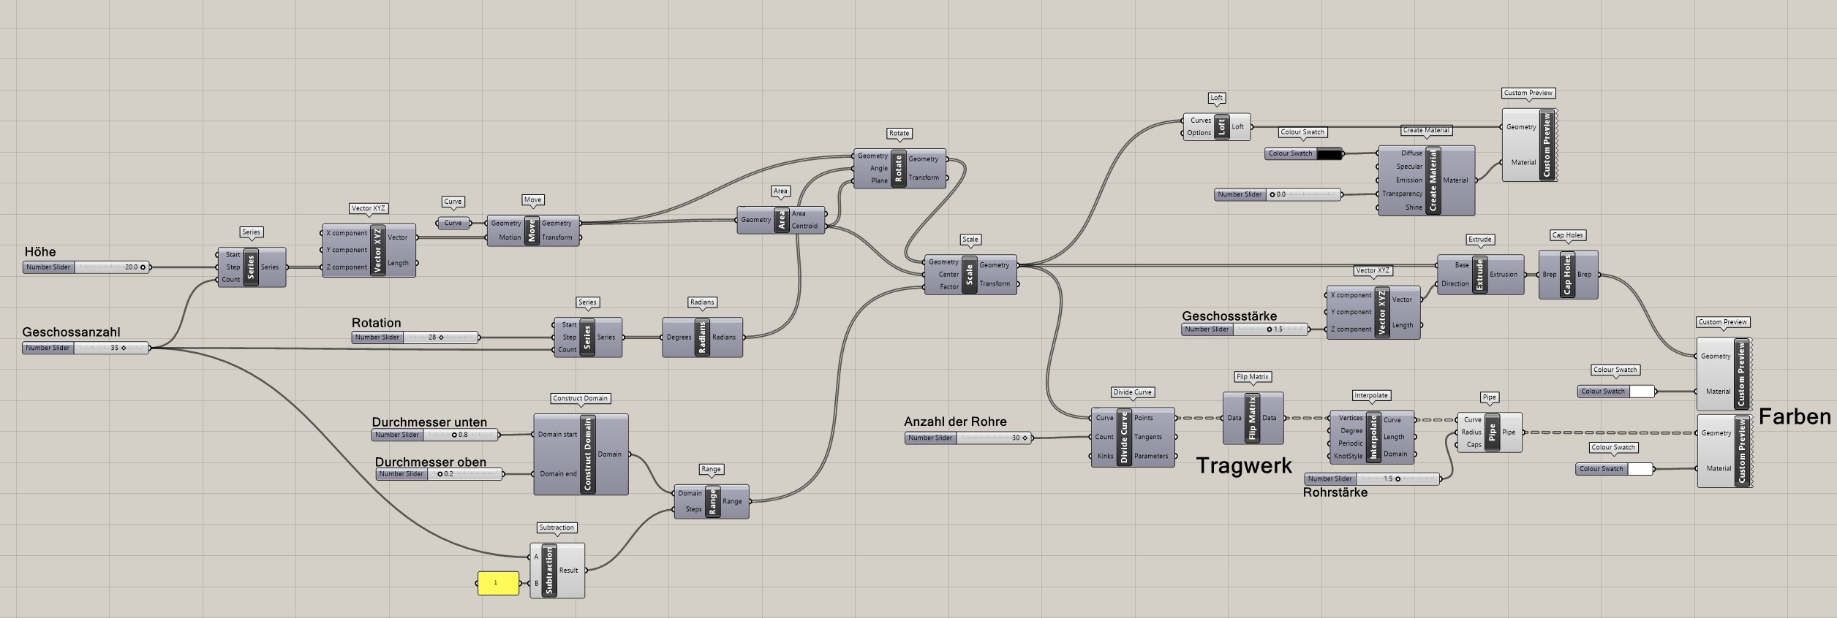This screenshot has height=618, width=1837.
Task: Click the yellow panel containing 1
Action: point(497,583)
